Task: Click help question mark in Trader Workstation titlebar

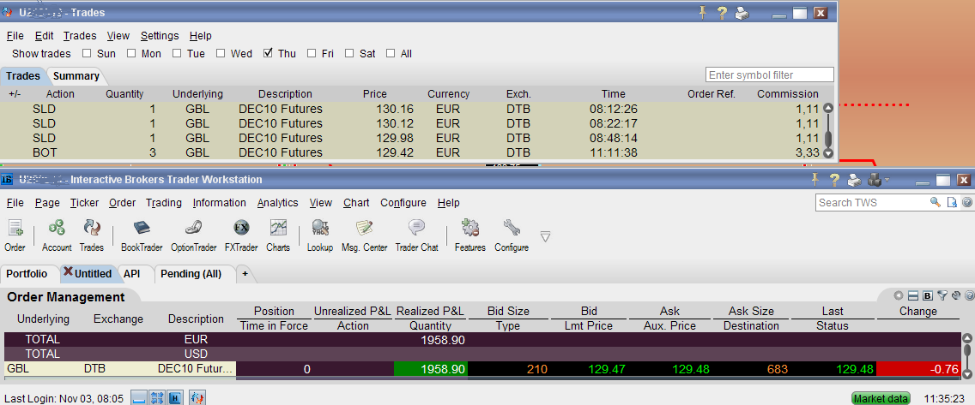Action: point(834,180)
